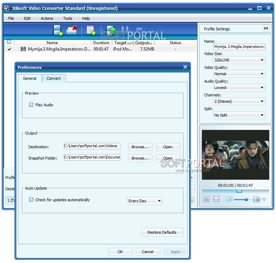Click the 00:01:00 / 00:01:47 time readout

coord(235,185)
